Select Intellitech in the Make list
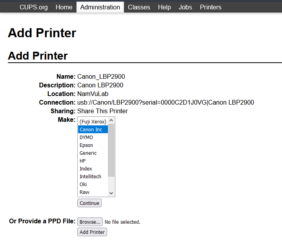 [93, 176]
